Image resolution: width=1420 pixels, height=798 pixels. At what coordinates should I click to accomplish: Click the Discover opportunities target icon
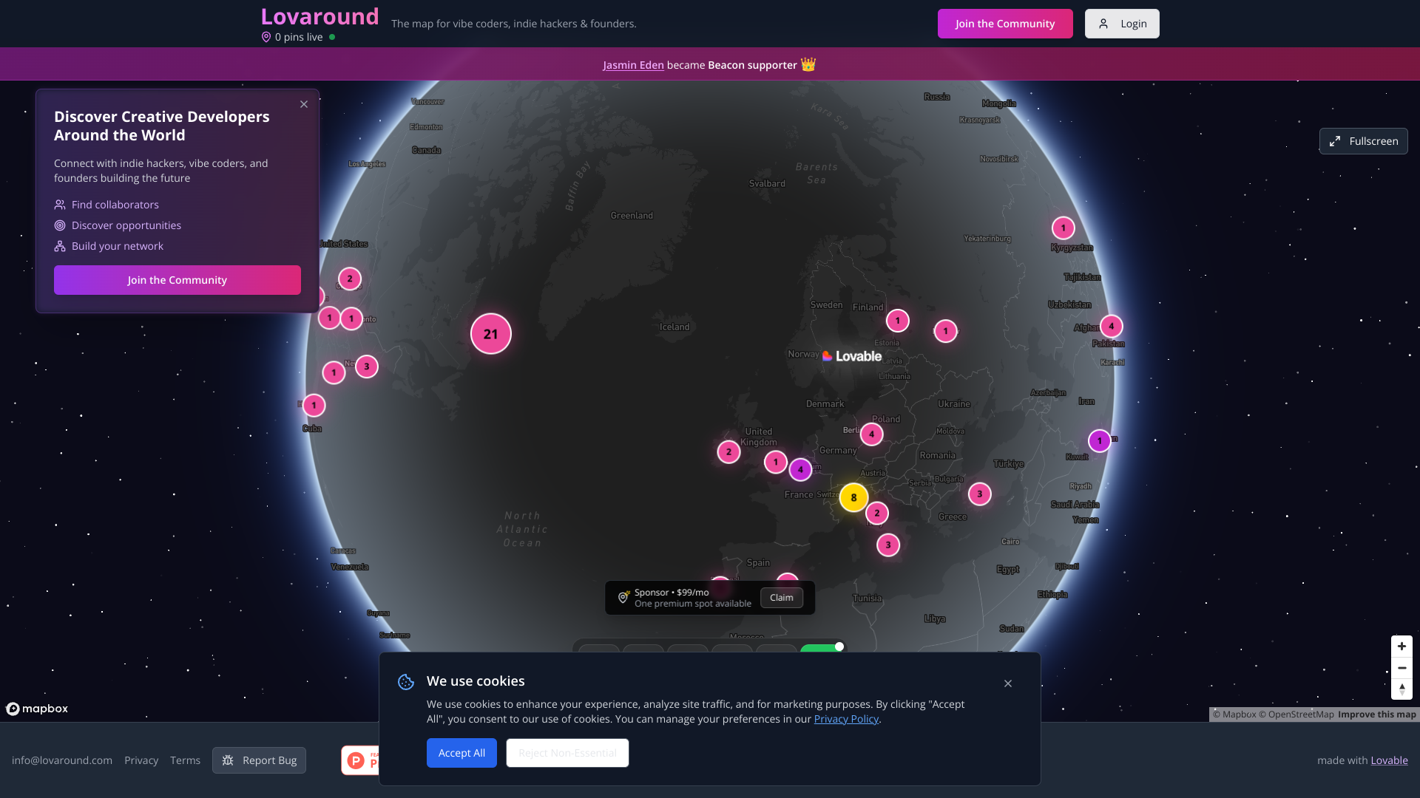click(59, 225)
